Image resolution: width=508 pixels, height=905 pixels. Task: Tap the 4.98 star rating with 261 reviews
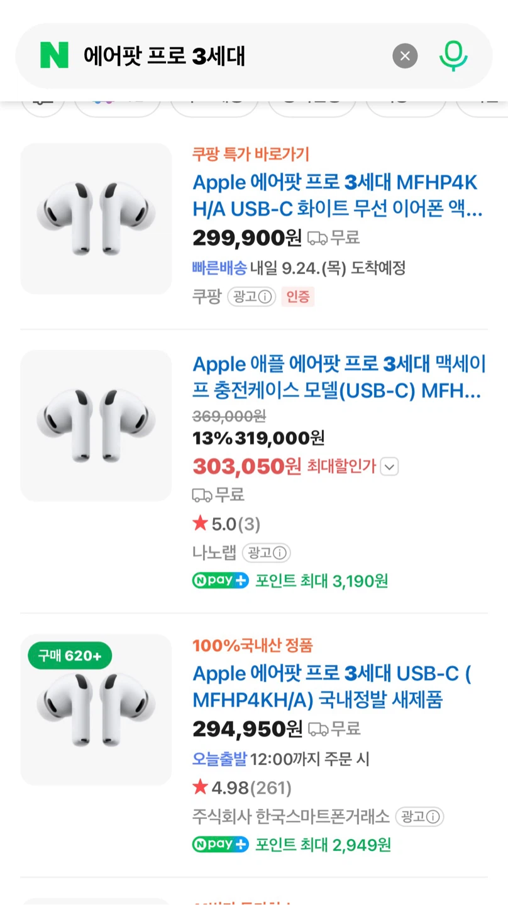coord(242,788)
